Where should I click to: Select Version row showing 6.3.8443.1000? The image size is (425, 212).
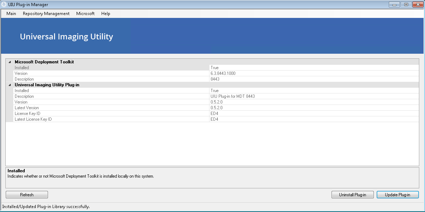pyautogui.click(x=216, y=73)
